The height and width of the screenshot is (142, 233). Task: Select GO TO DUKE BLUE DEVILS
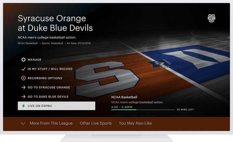tap(48, 97)
